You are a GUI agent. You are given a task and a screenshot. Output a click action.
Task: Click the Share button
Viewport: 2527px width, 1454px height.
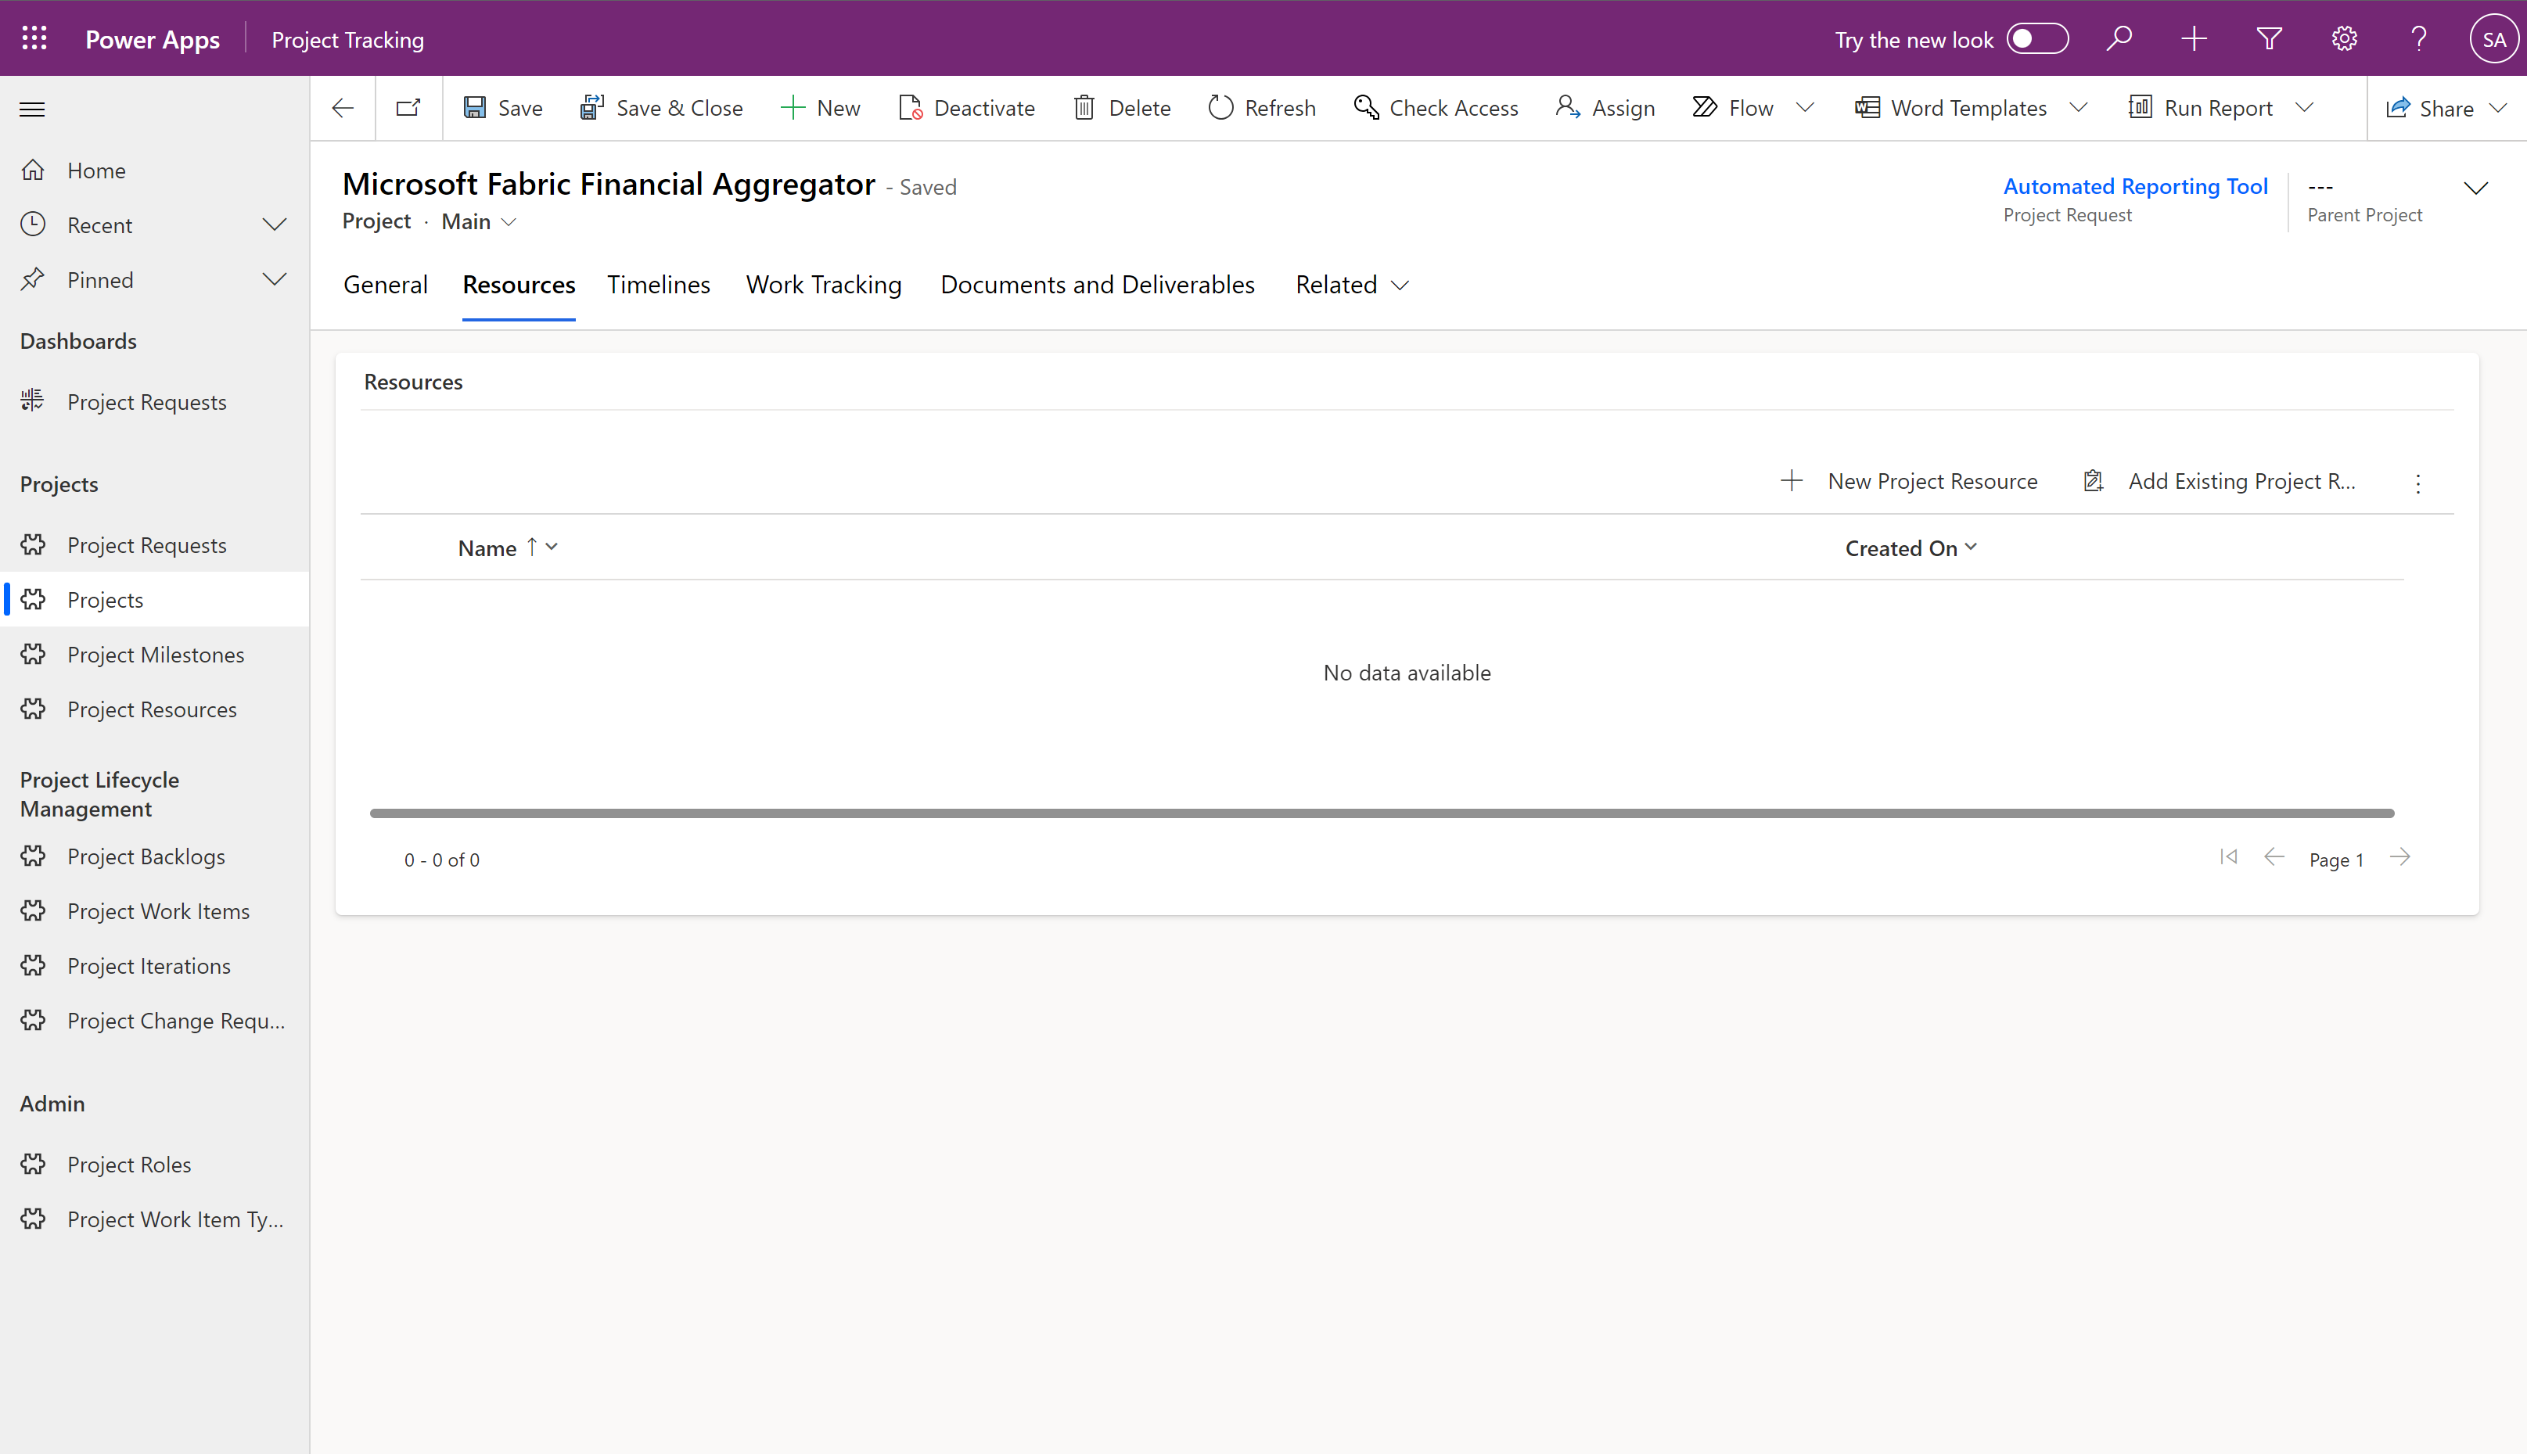pos(2430,108)
